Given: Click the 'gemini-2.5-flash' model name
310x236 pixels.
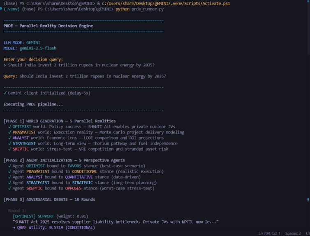Looking at the screenshot, I should [38, 48].
